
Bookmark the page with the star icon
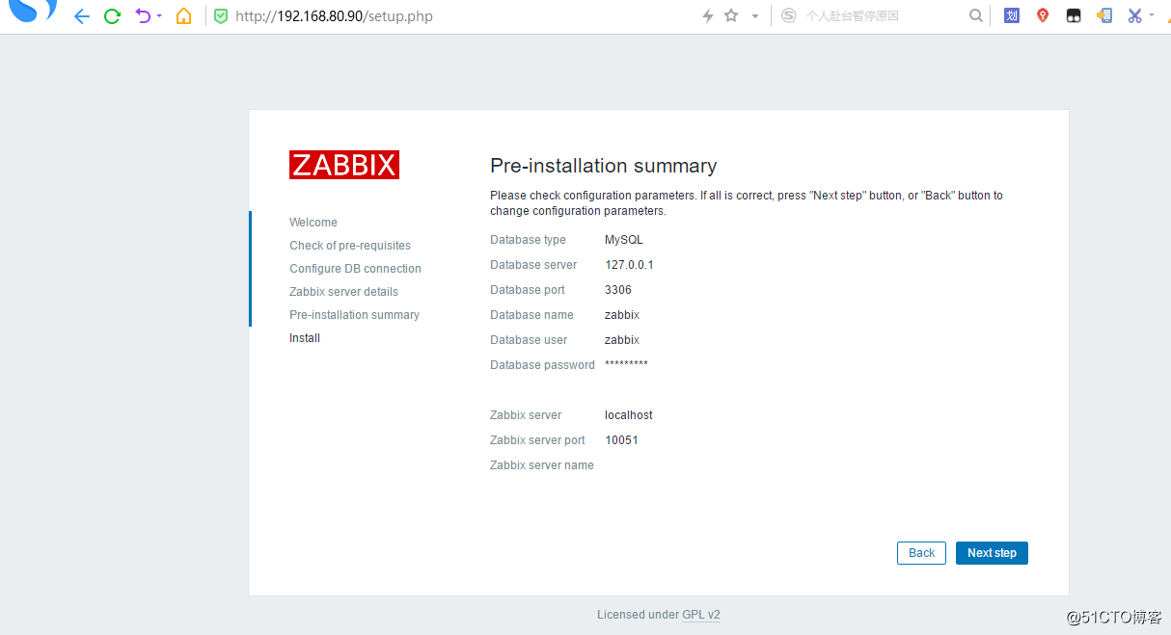tap(731, 15)
